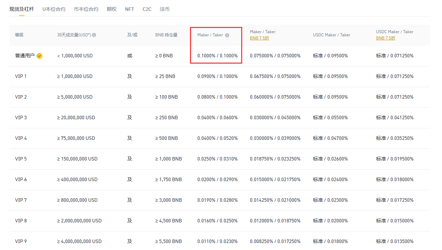The height and width of the screenshot is (250, 442).
Task: Click info icon beside Maker / Taker header
Action: click(227, 35)
